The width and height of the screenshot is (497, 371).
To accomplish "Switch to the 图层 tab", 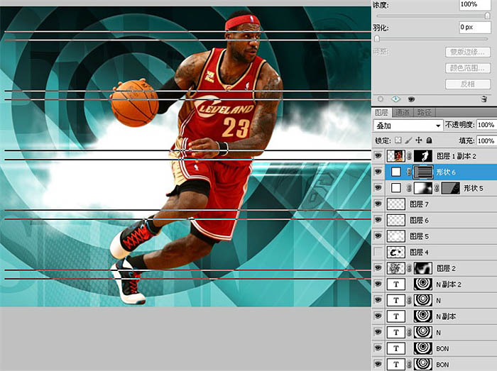I will 382,112.
